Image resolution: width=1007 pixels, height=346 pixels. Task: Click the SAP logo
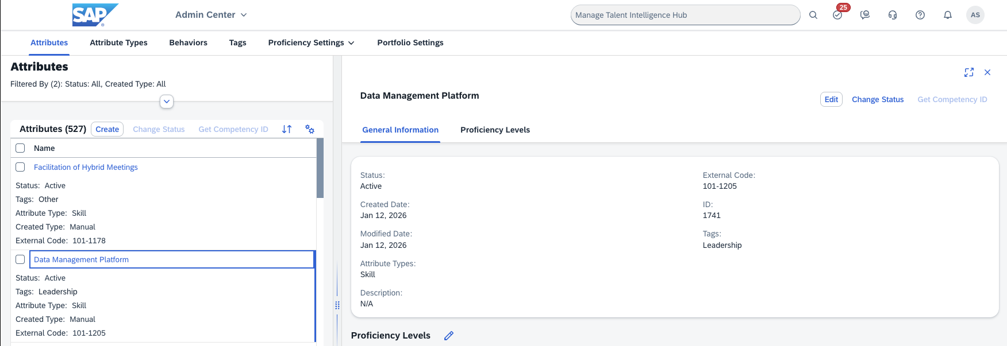click(95, 15)
